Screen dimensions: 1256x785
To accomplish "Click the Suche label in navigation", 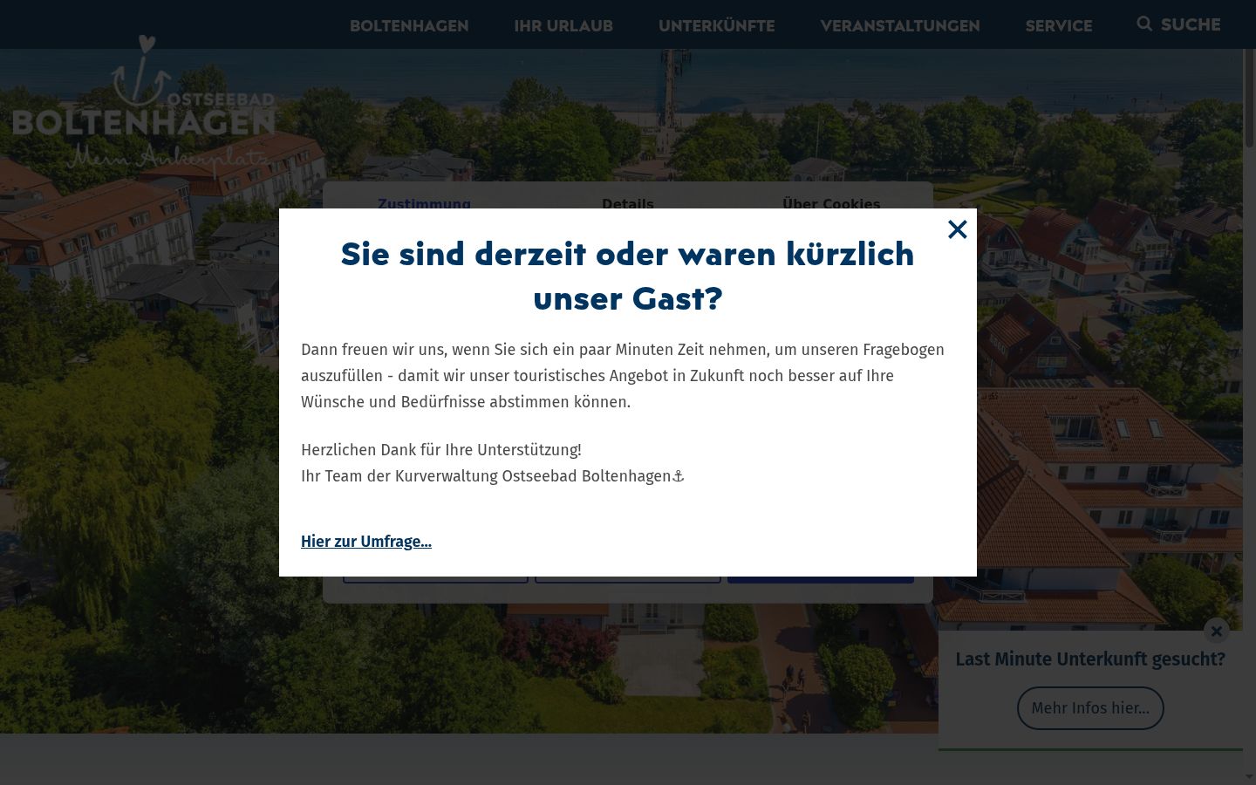I will point(1191,24).
